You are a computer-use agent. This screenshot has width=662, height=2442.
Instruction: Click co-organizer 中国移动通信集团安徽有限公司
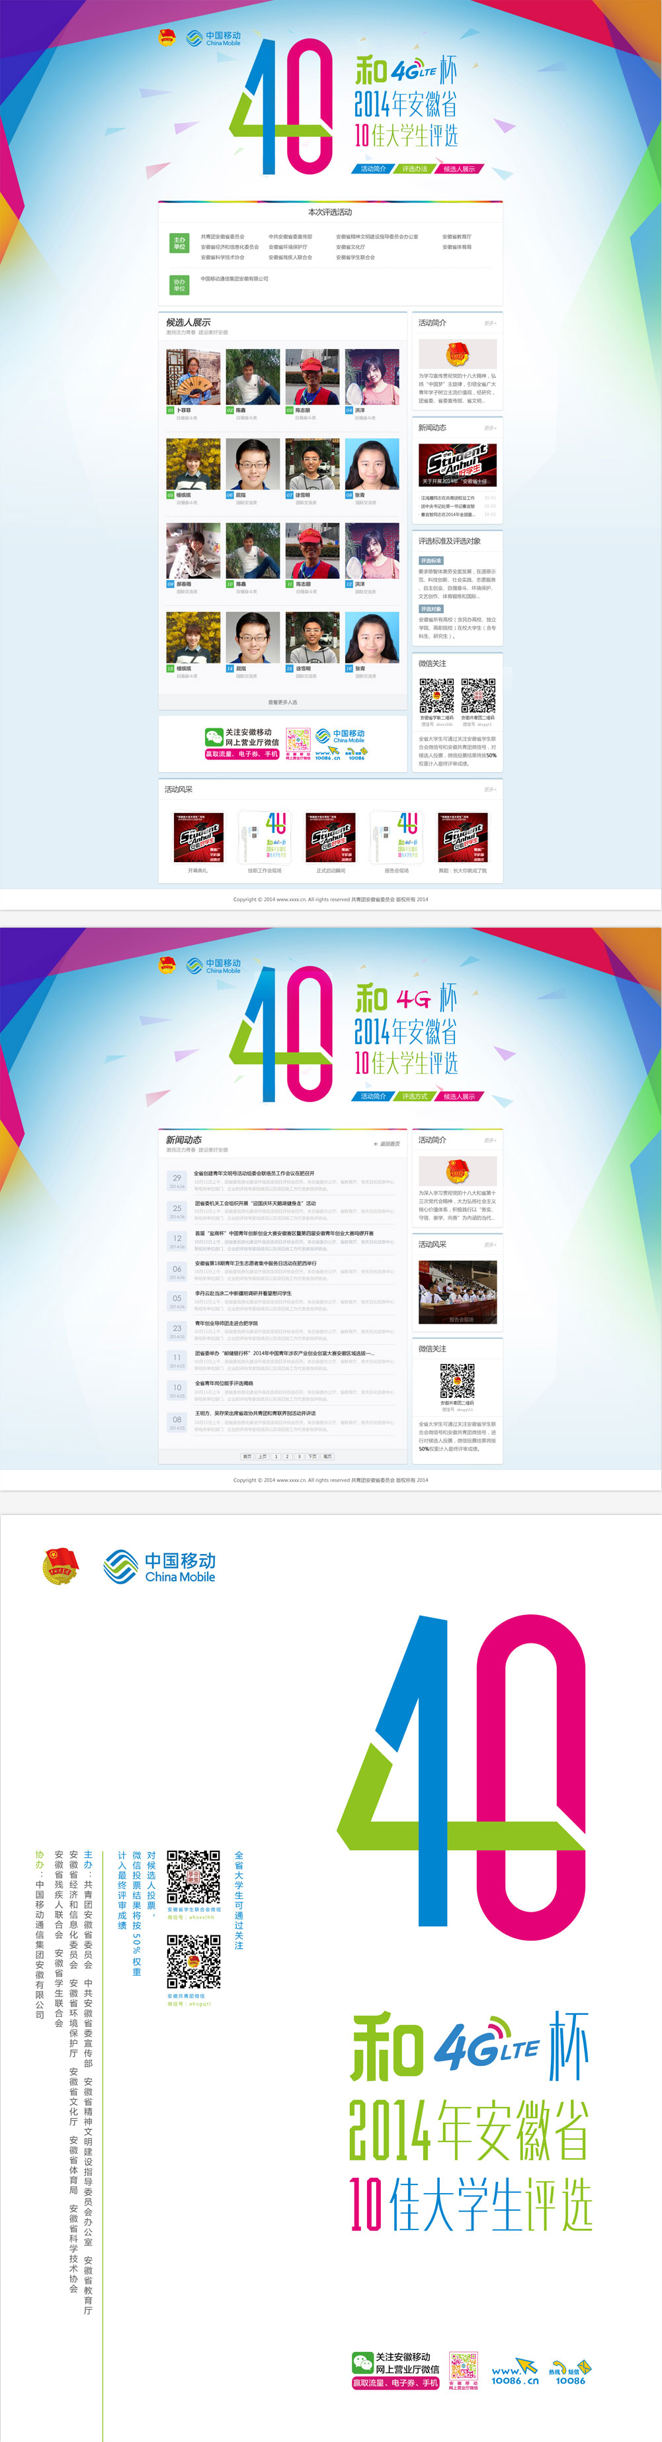234,279
